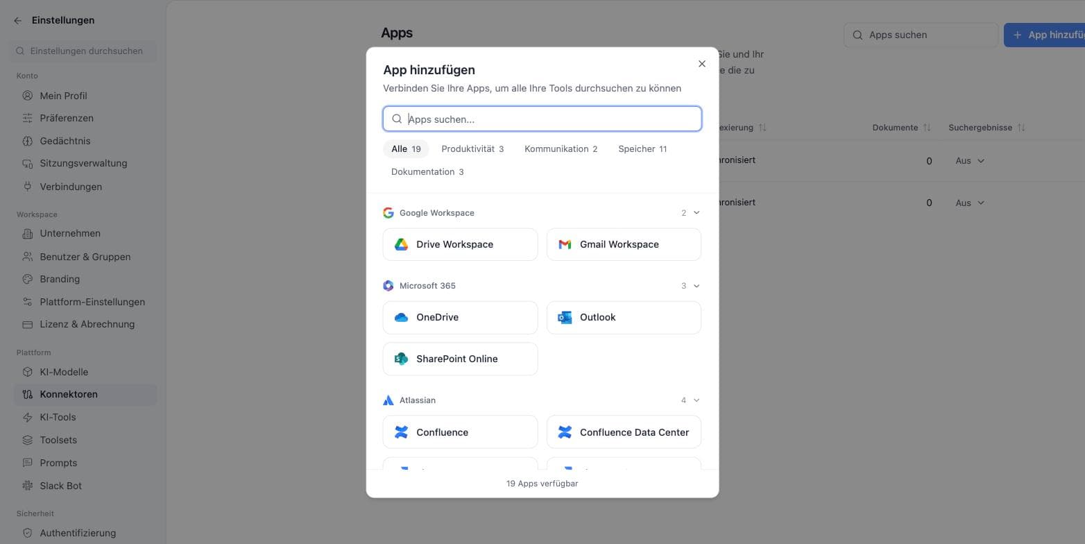
Task: Add the Drive Workspace app
Action: pos(460,244)
